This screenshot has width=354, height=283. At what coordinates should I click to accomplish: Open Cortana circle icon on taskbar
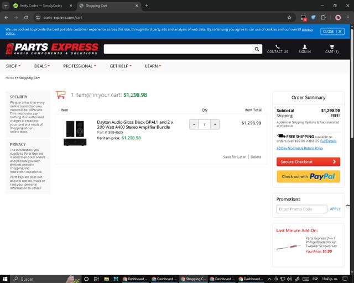click(86, 279)
